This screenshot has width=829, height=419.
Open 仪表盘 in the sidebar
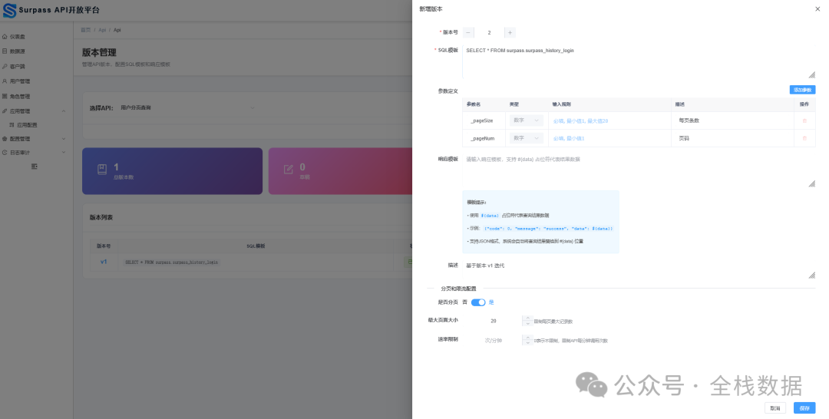[x=17, y=37]
